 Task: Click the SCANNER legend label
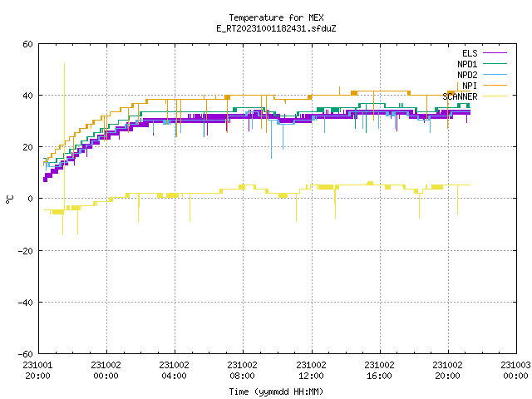click(460, 96)
